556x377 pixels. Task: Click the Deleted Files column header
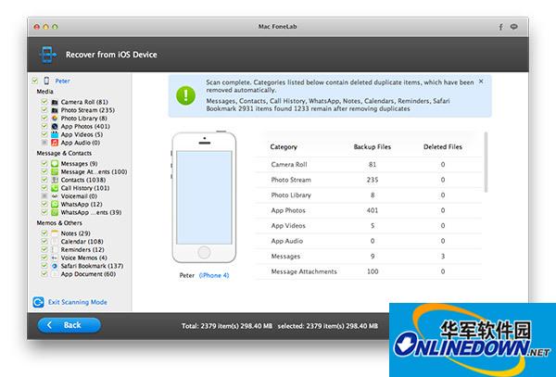click(443, 146)
